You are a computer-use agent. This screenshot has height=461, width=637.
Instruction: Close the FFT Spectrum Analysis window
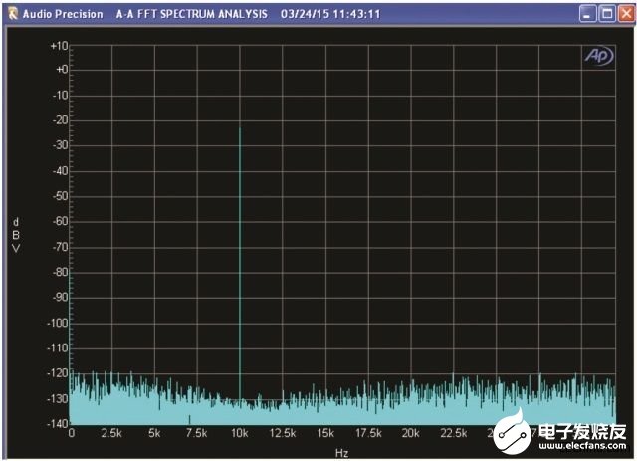click(626, 14)
